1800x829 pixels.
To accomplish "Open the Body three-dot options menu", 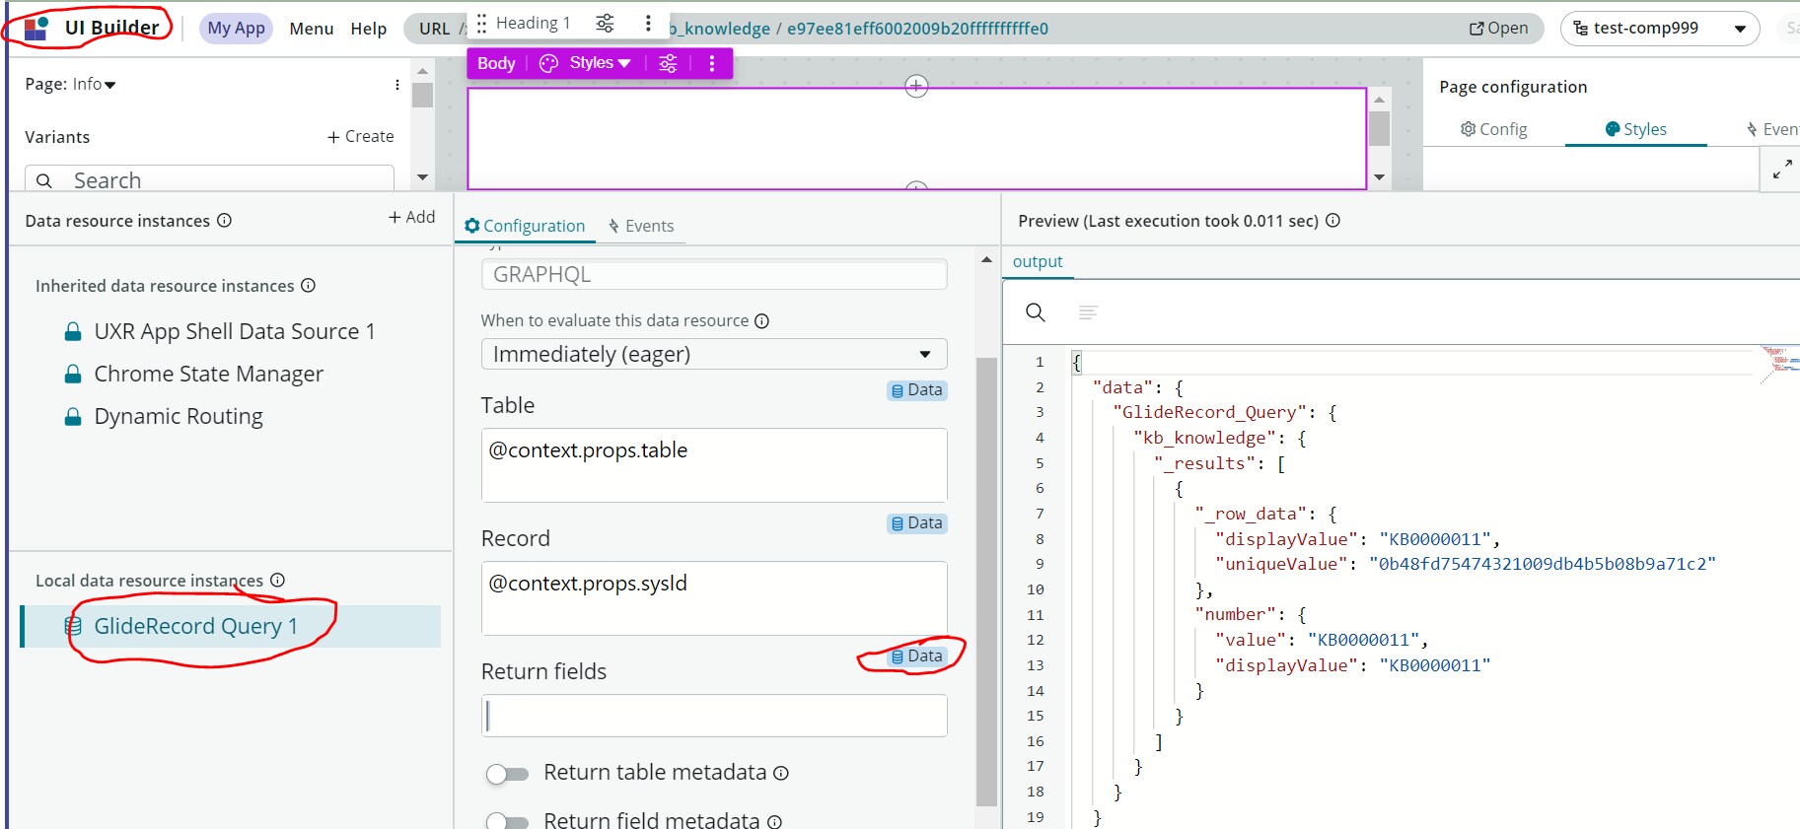I will coord(712,63).
